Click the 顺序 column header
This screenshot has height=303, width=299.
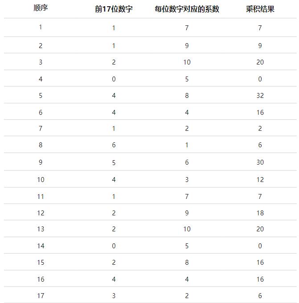[x=41, y=8]
